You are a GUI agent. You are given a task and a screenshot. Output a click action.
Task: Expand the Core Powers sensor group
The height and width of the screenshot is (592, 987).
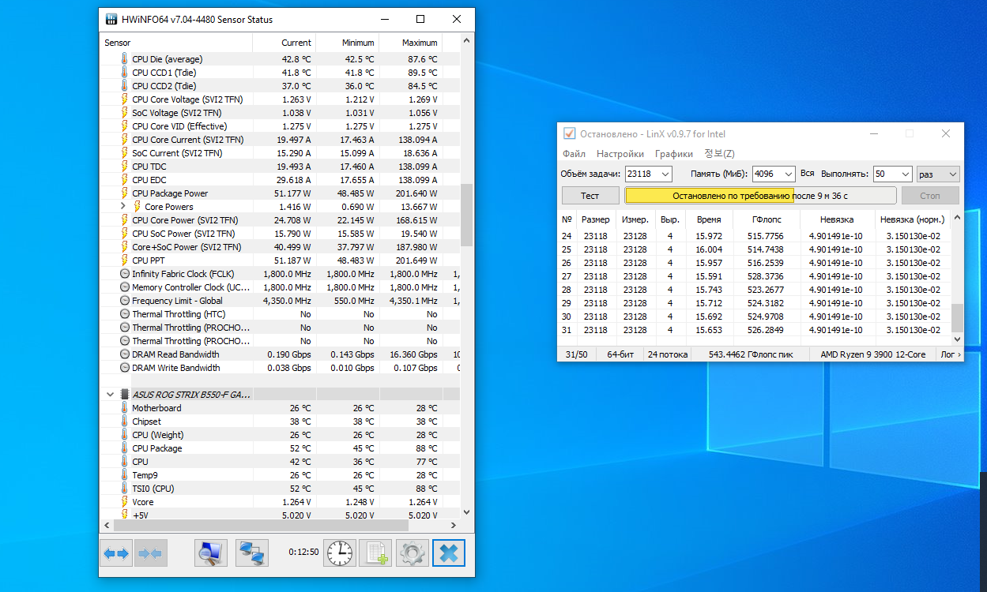(x=123, y=207)
